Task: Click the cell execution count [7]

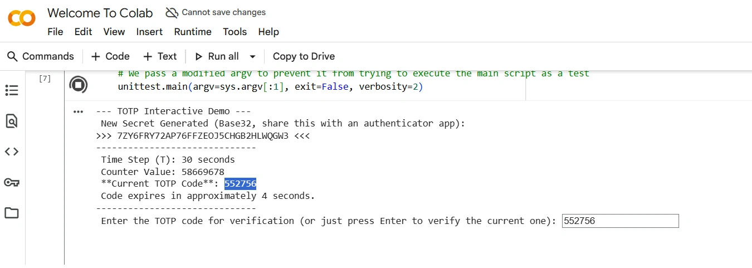Action: 45,79
